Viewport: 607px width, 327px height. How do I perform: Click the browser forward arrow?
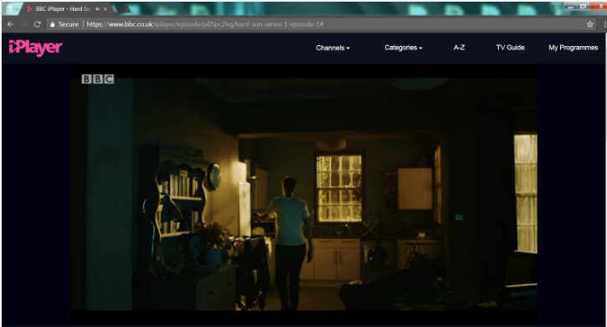[x=23, y=24]
